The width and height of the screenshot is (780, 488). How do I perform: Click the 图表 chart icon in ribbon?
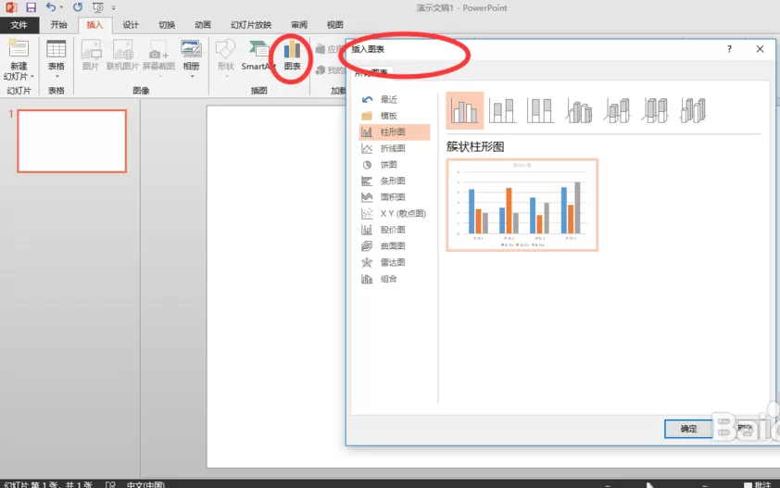tap(292, 56)
